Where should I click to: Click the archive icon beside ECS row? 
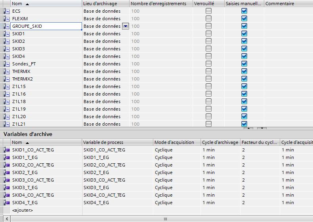[x=6, y=11]
